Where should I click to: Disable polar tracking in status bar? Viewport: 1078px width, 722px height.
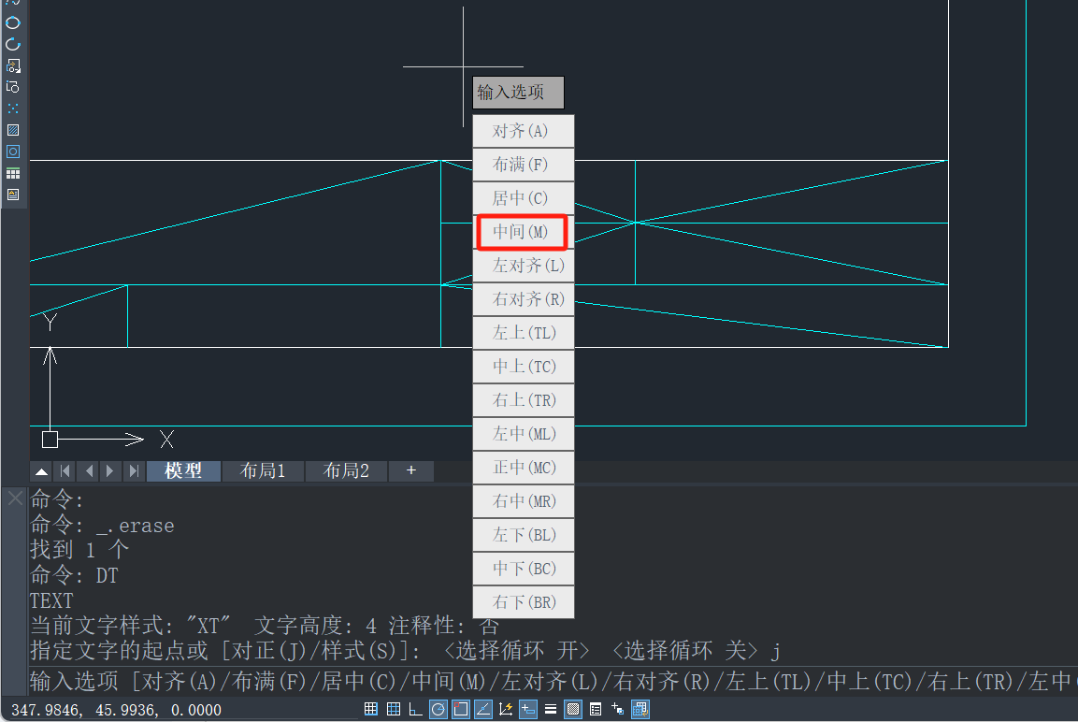(438, 709)
